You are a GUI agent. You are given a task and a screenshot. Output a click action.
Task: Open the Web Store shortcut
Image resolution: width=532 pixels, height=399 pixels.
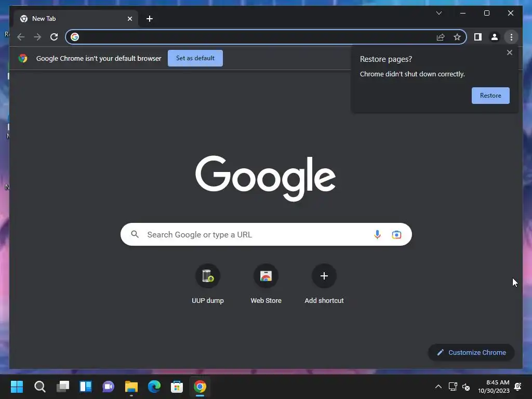266,284
